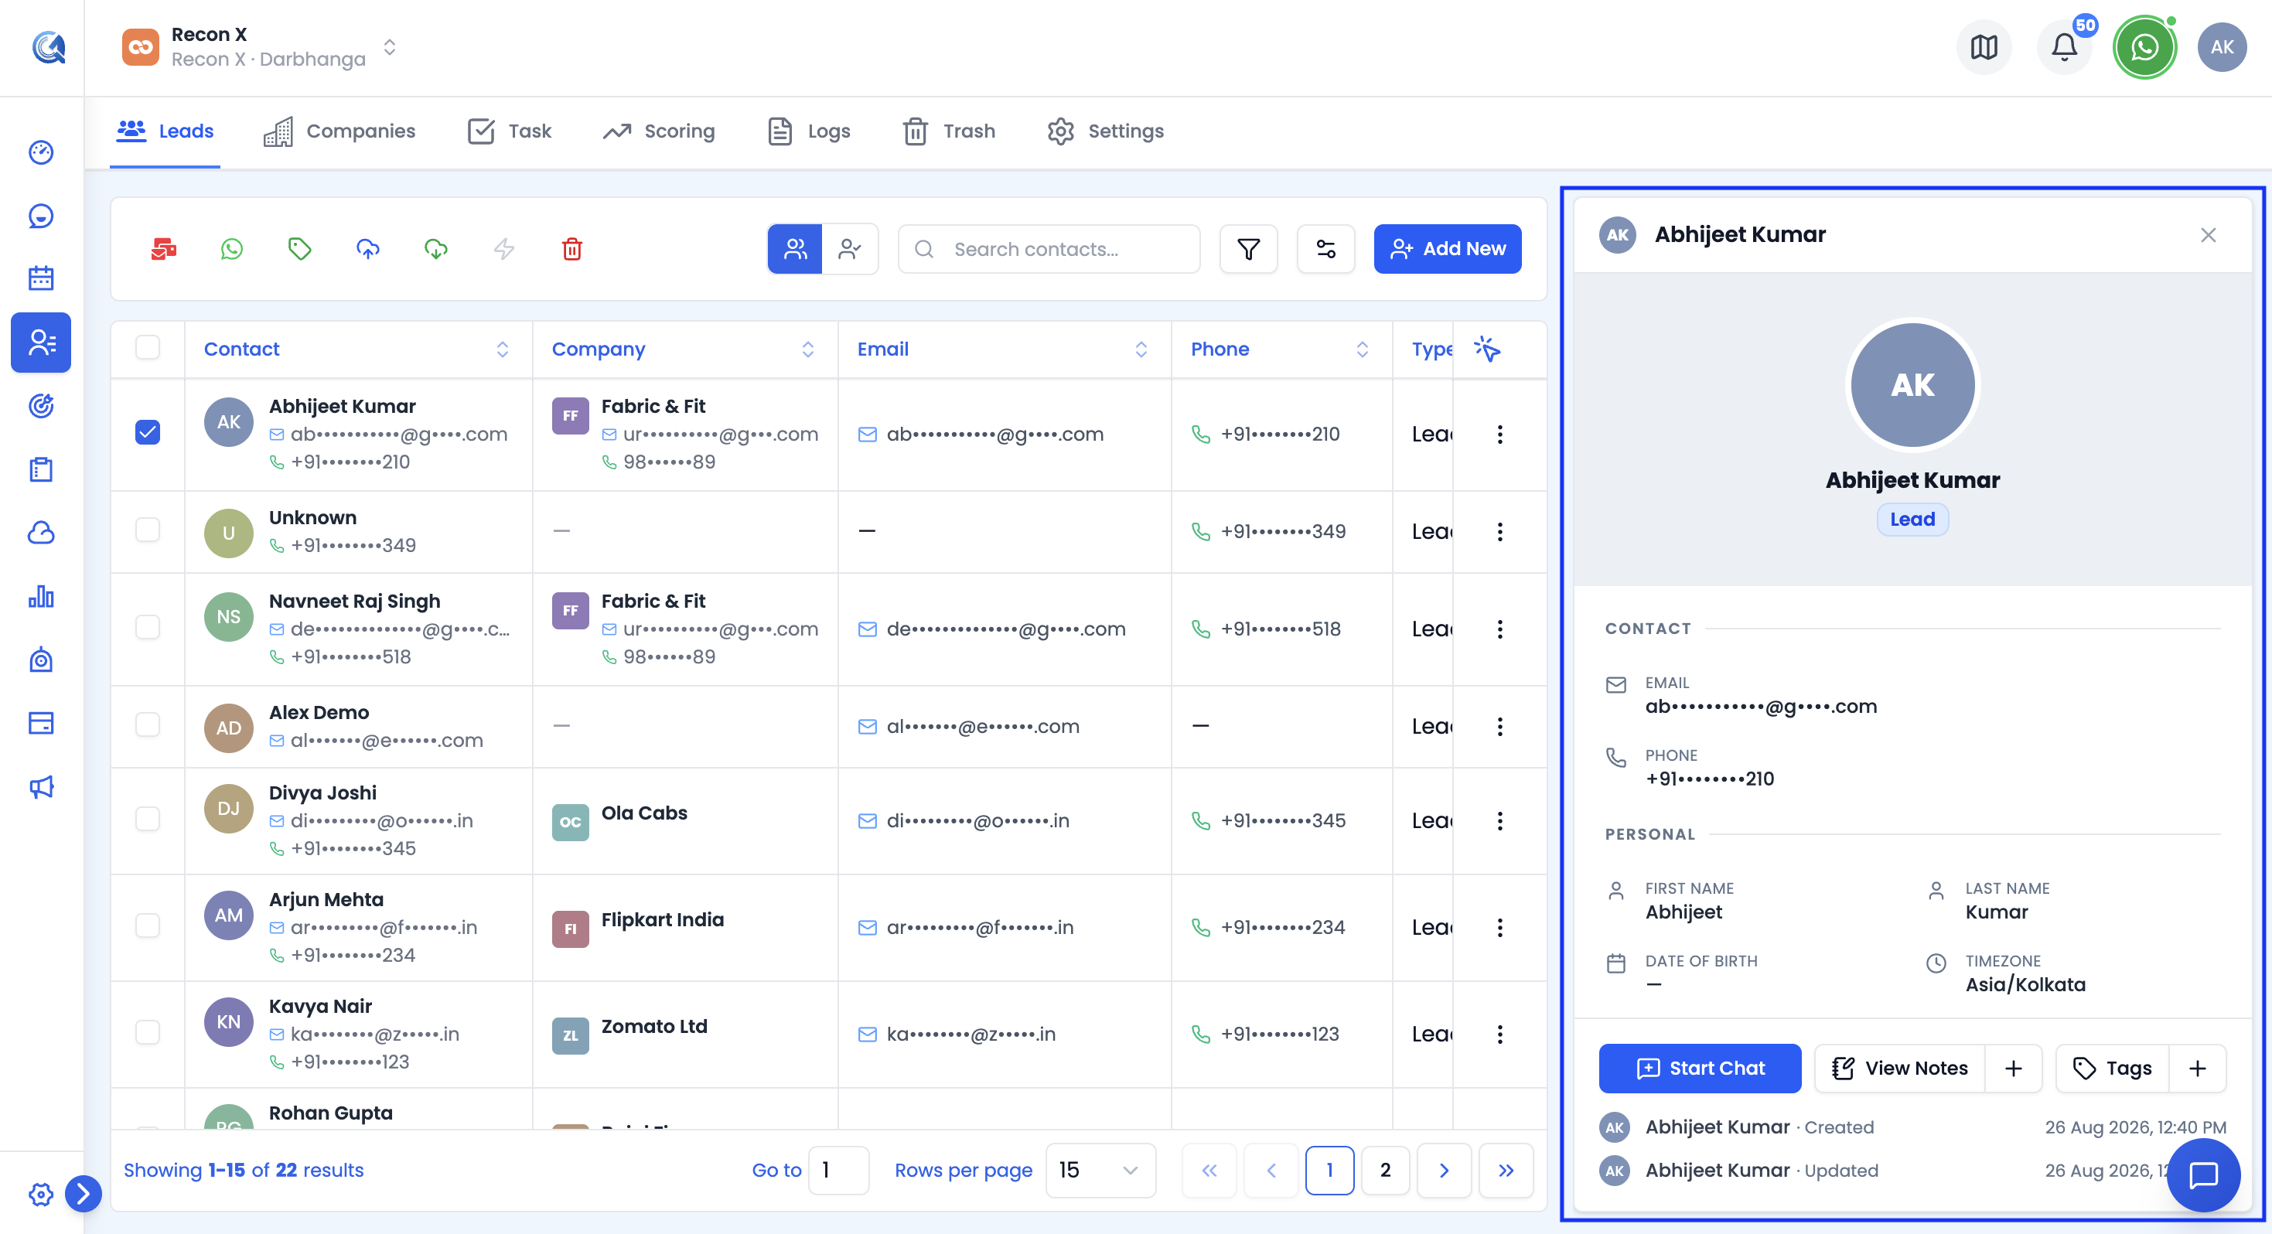
Task: Switch to the Logs tab
Action: (809, 131)
